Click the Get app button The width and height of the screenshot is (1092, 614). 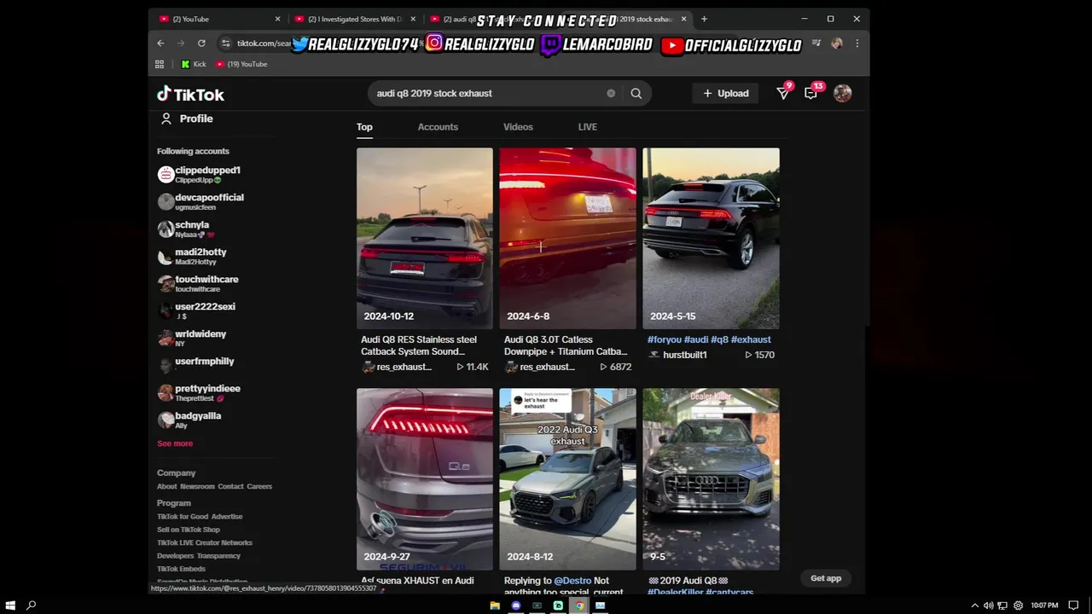[826, 578]
